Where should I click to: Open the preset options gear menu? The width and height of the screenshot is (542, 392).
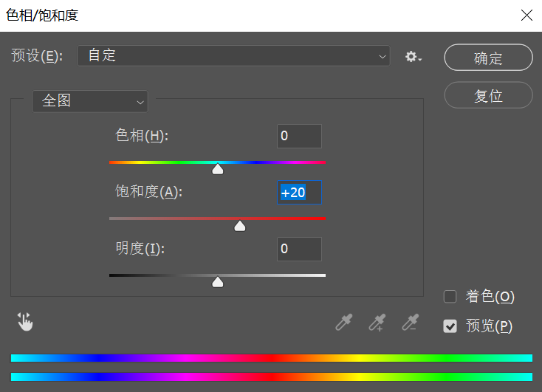(413, 56)
